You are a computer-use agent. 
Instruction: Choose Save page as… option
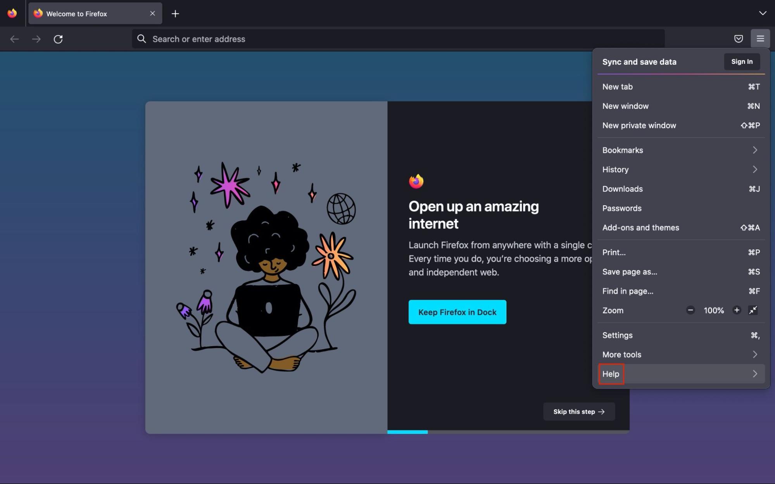tap(681, 272)
